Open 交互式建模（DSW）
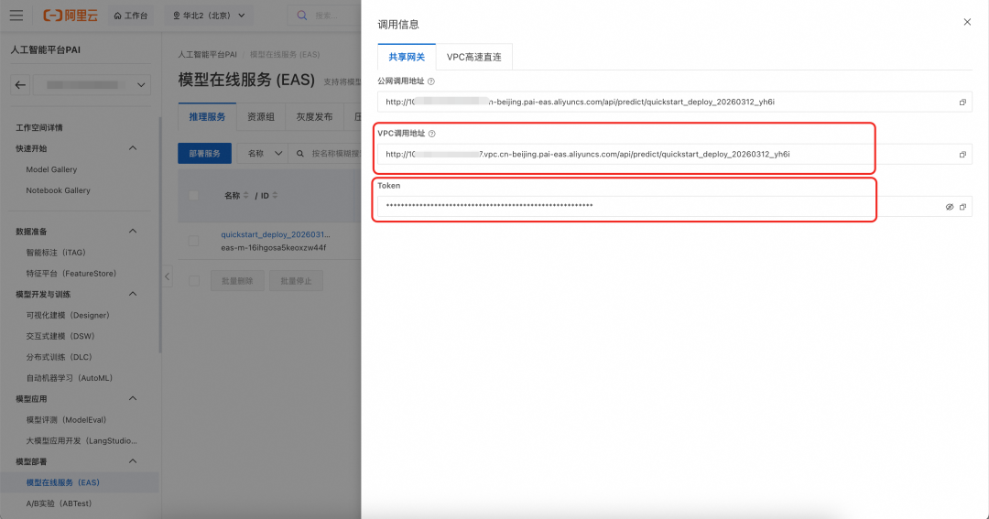This screenshot has width=989, height=519. coord(60,336)
